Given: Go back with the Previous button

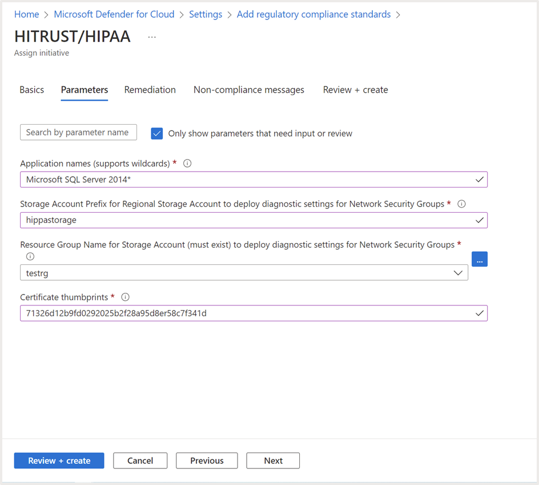Looking at the screenshot, I should point(207,460).
